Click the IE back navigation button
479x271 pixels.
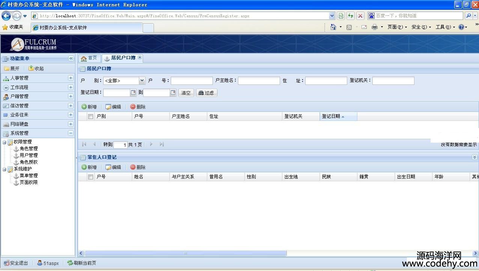(6, 16)
